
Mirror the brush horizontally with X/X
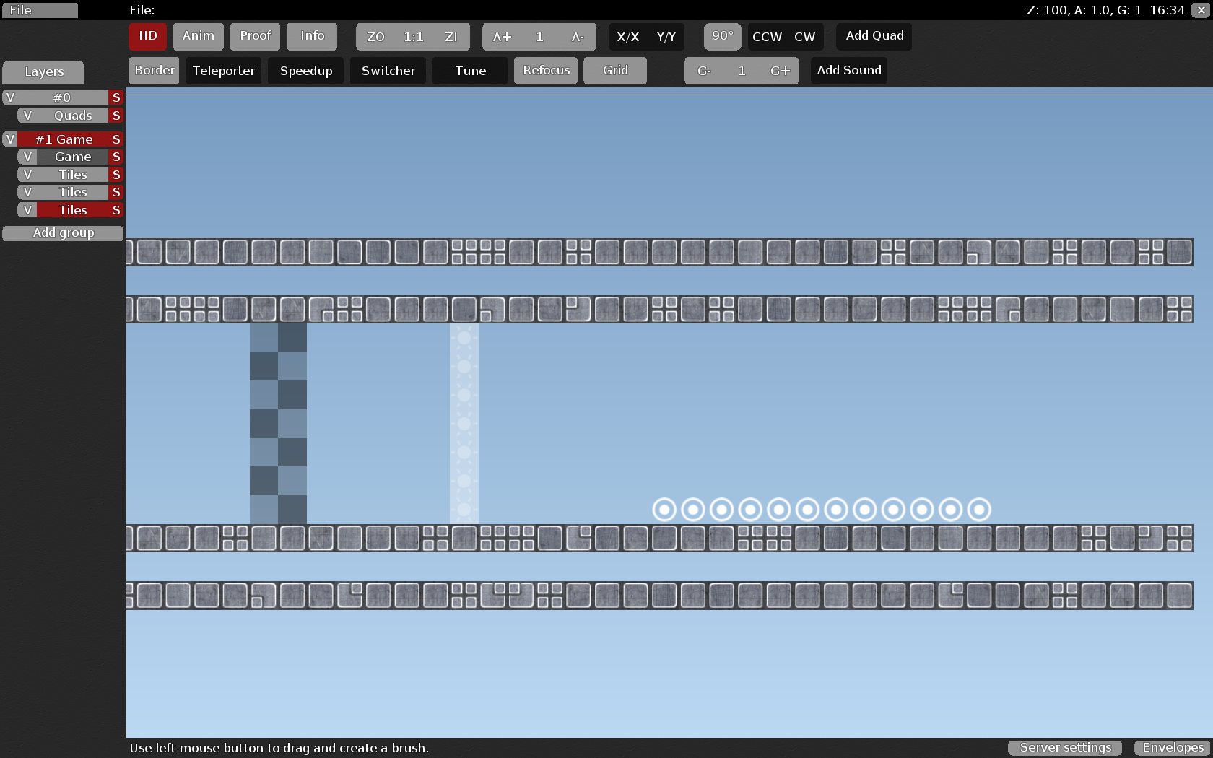pos(627,36)
